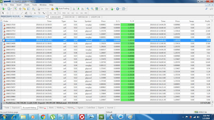
Task: Switch to the USDCHF,H4 chart tab
Action: pos(70,17)
